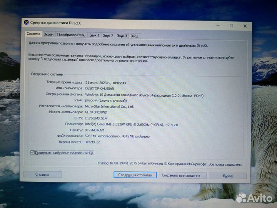
Task: Select the Звук 2 tab
Action: click(108, 35)
